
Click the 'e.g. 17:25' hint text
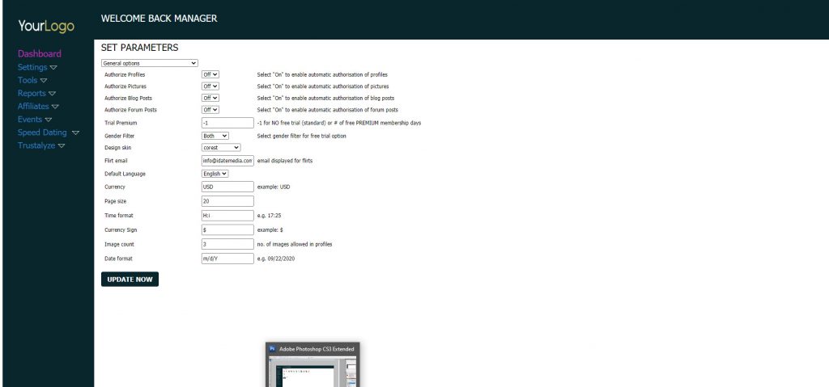coord(269,216)
